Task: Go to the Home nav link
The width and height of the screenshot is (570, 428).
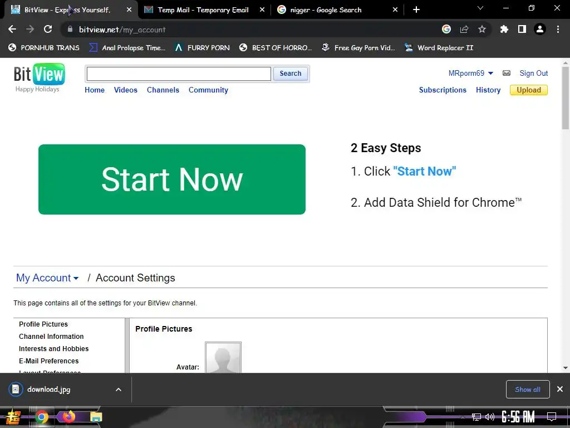Action: click(x=95, y=90)
